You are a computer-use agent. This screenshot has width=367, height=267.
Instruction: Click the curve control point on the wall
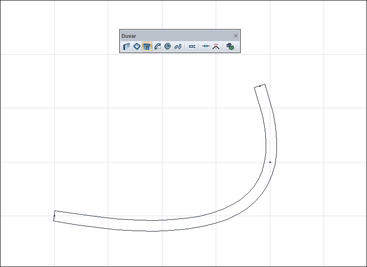270,162
